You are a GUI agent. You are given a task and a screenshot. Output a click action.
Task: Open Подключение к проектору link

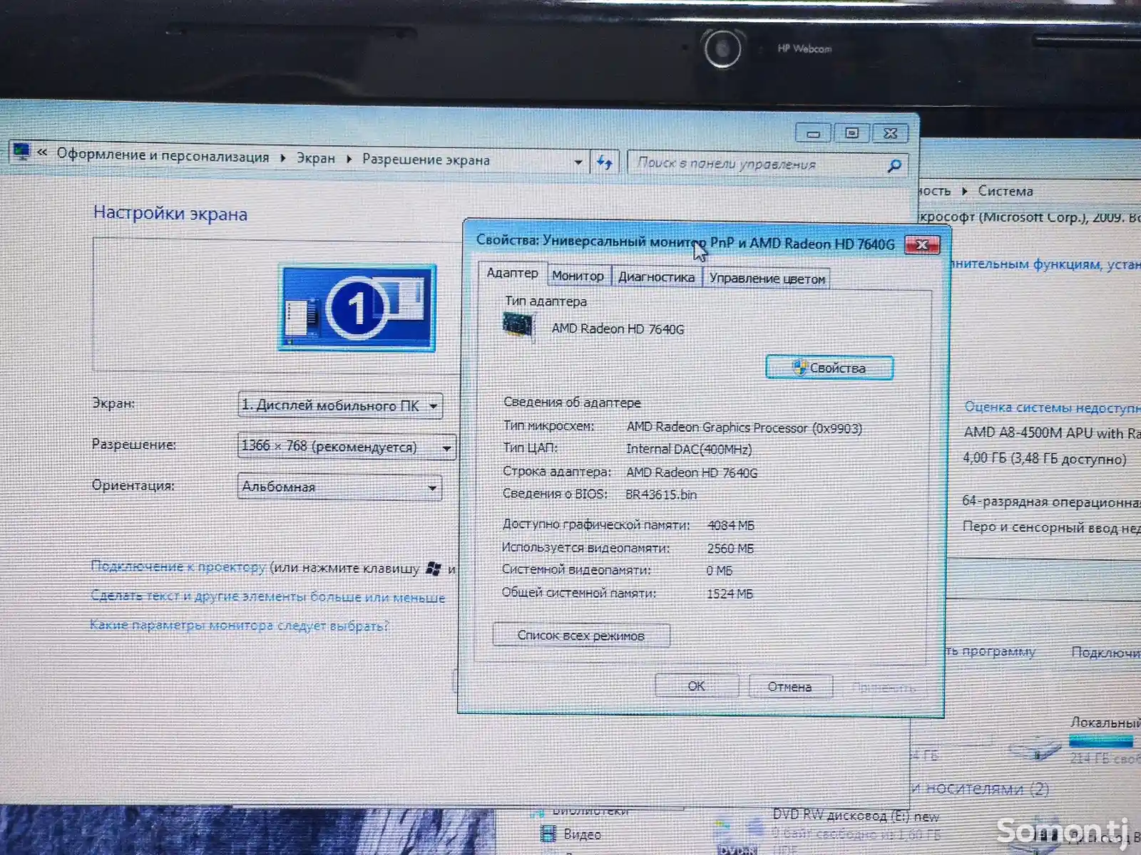pyautogui.click(x=178, y=566)
